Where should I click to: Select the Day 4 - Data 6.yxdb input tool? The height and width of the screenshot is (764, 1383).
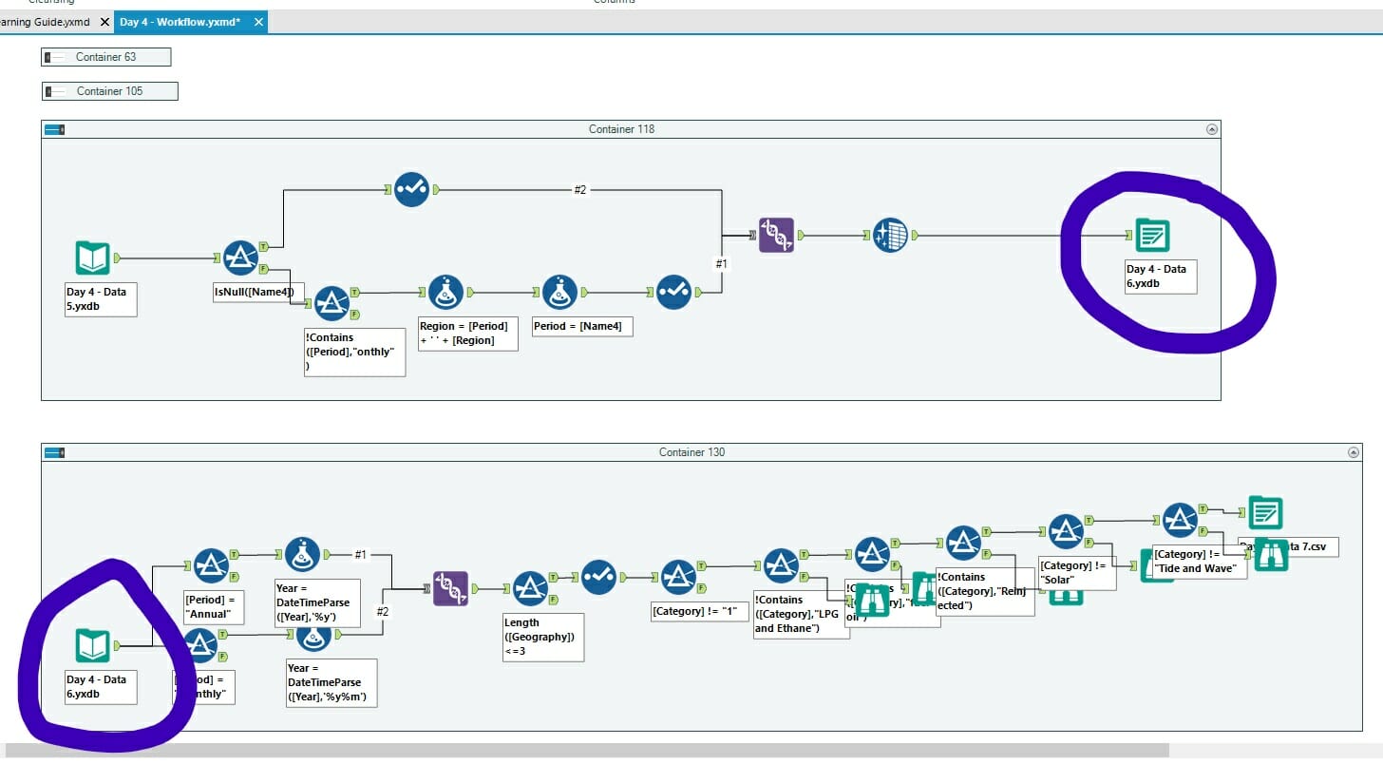pos(93,645)
